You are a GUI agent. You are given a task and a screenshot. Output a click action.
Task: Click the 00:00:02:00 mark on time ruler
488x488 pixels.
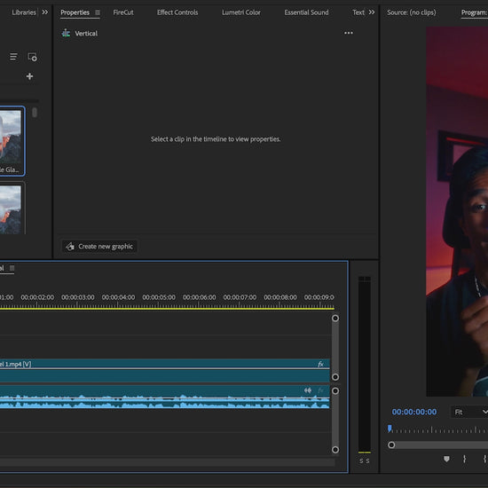pyautogui.click(x=37, y=297)
